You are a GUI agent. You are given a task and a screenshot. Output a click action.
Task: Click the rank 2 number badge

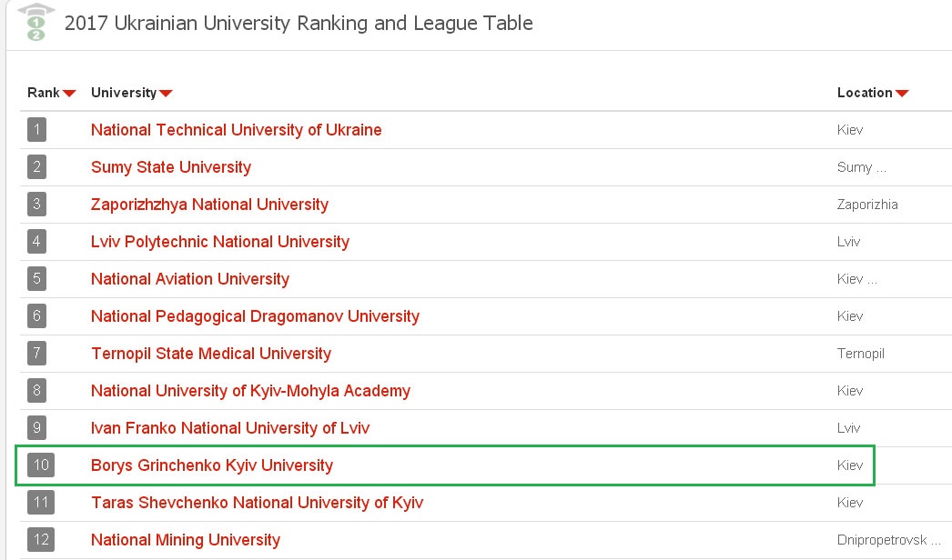(36, 167)
